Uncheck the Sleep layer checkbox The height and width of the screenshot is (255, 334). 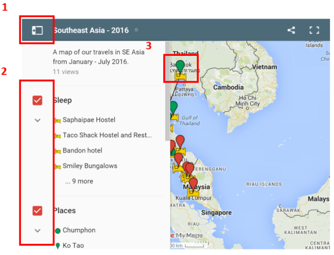tap(37, 100)
